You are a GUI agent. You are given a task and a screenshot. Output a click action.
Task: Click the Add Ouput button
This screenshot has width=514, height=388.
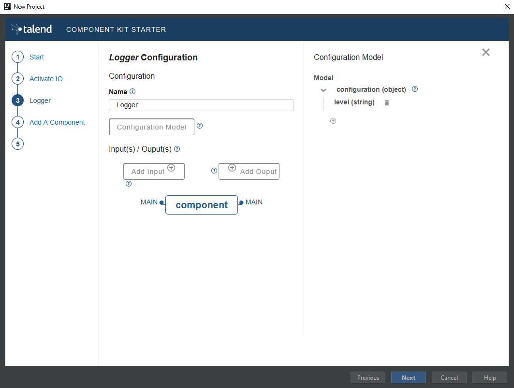click(x=249, y=171)
